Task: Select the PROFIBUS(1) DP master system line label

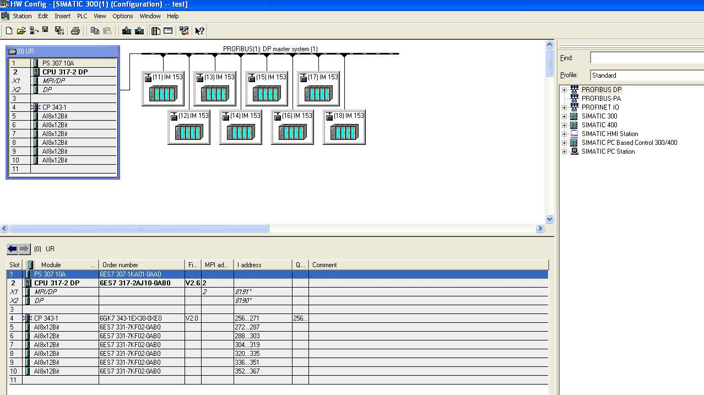Action: [270, 49]
